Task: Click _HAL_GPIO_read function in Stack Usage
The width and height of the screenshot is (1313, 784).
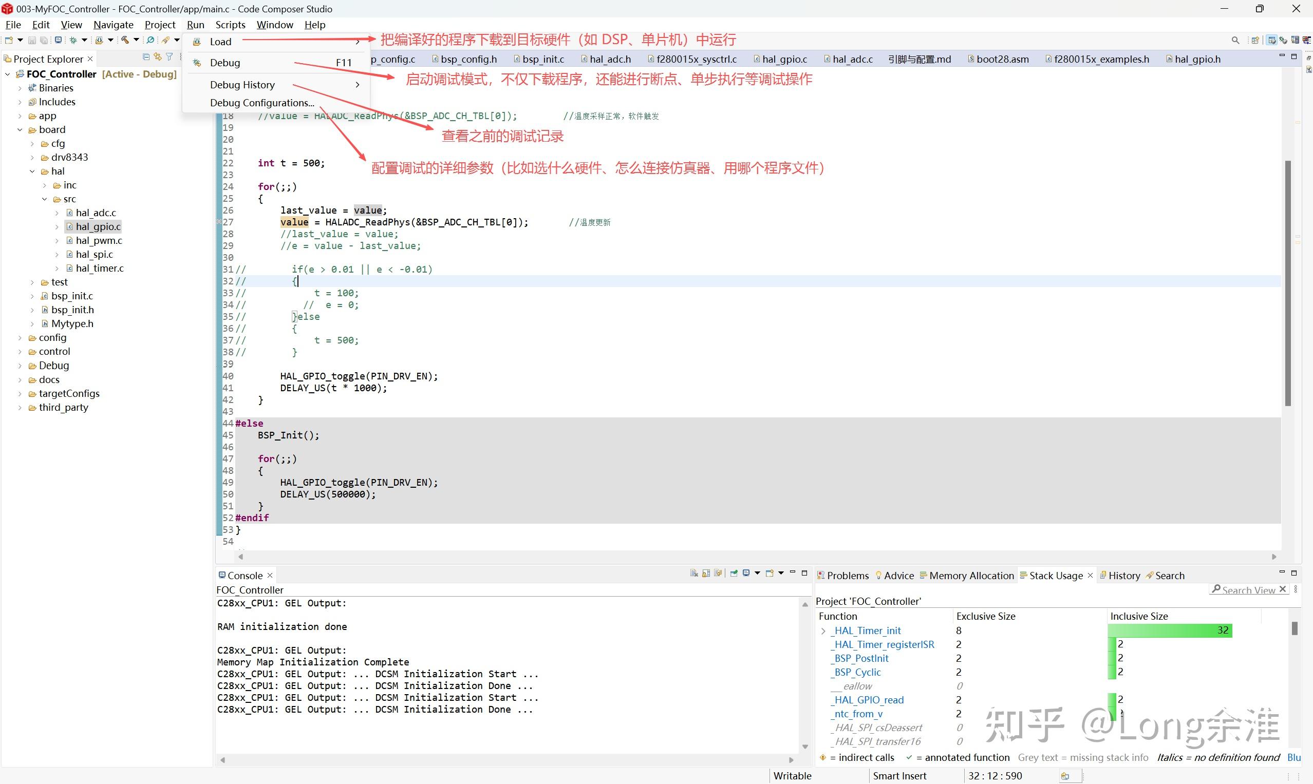Action: point(867,700)
